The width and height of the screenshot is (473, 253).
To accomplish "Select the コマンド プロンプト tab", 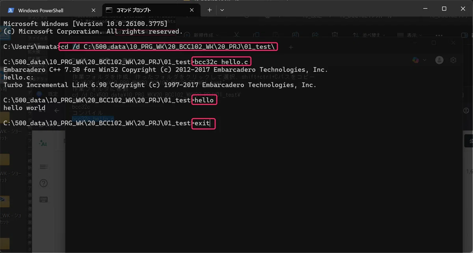I will click(152, 10).
